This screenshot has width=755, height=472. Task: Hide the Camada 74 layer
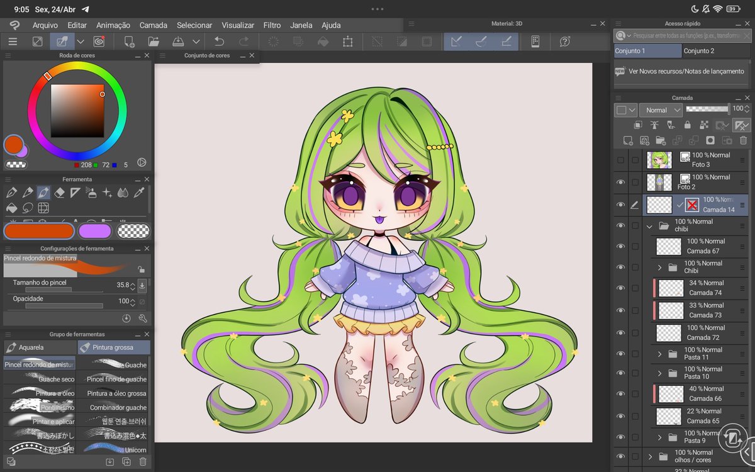point(620,288)
